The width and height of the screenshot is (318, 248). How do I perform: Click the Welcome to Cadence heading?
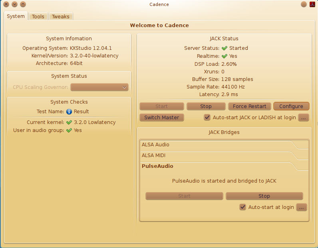(159, 25)
